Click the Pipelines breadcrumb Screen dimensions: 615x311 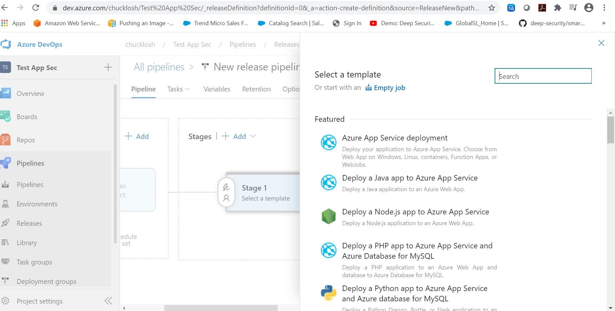243,45
